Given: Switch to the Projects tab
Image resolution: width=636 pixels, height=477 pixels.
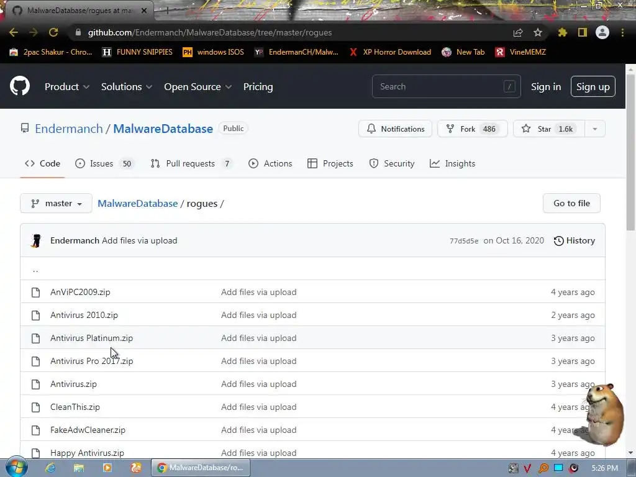Looking at the screenshot, I should (330, 163).
